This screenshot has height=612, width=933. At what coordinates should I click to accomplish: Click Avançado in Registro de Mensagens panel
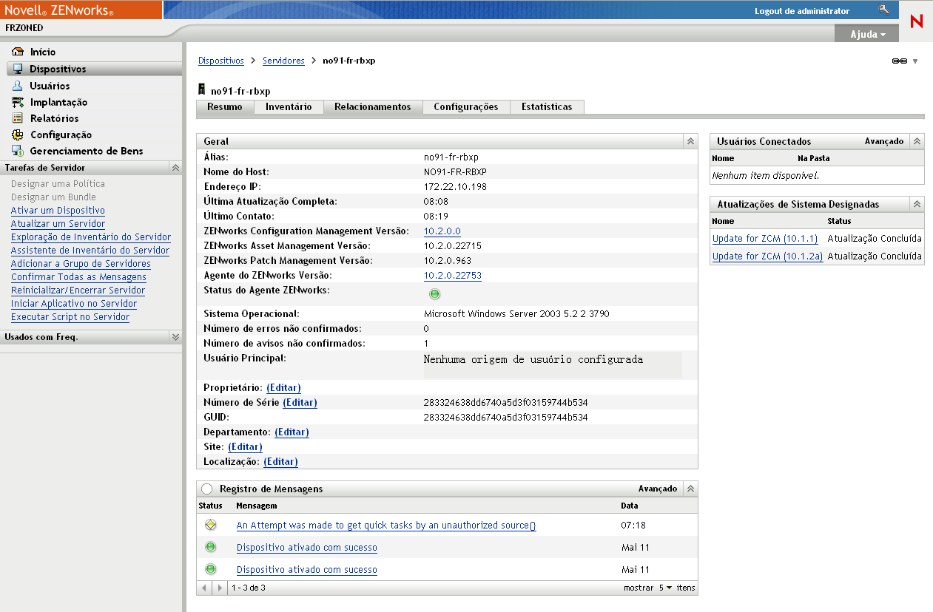pos(658,489)
